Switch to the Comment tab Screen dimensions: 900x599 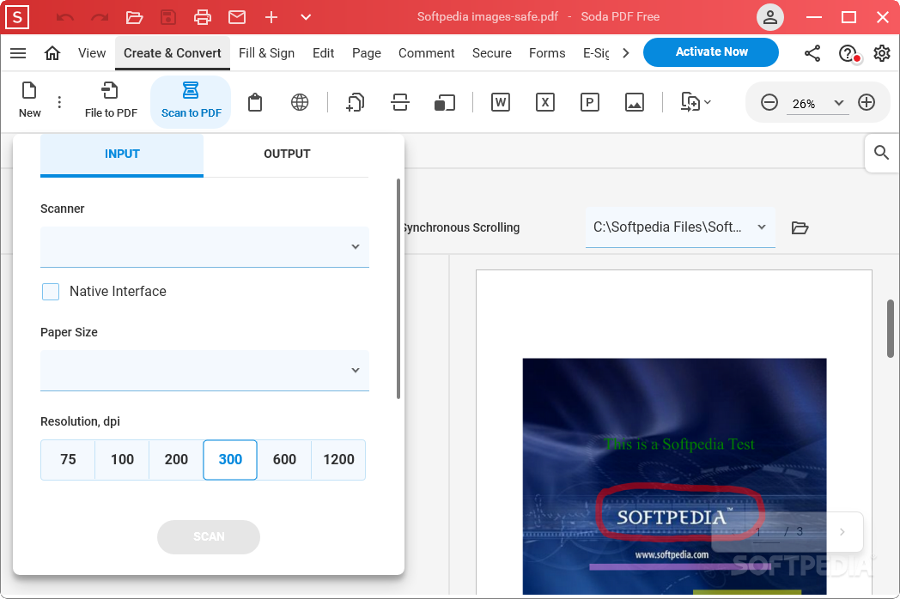click(427, 53)
